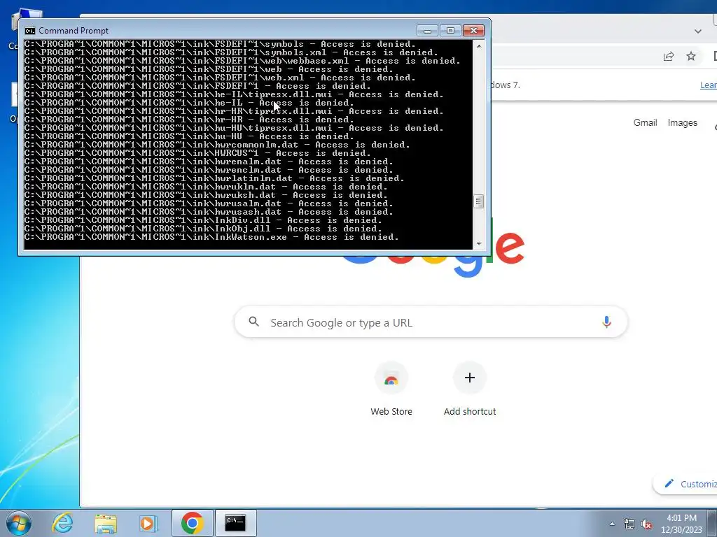This screenshot has width=717, height=537.
Task: Click the InkWatson.exe line in Command Prompt
Action: [x=211, y=237]
